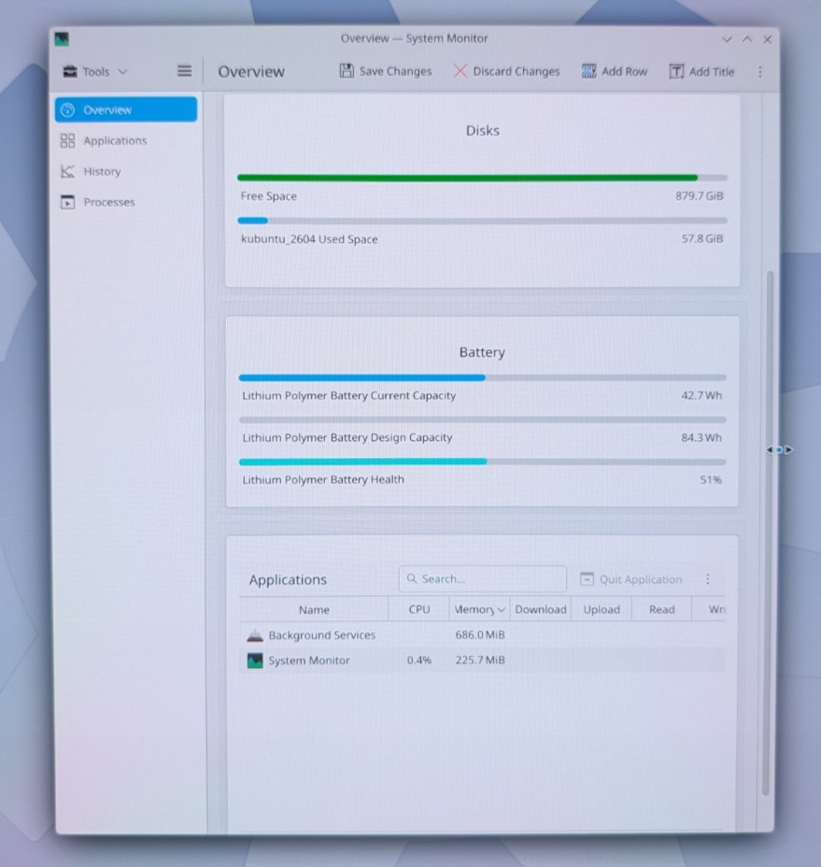Click the Free Space green progress bar
Screen dimensions: 821x867
[482, 178]
